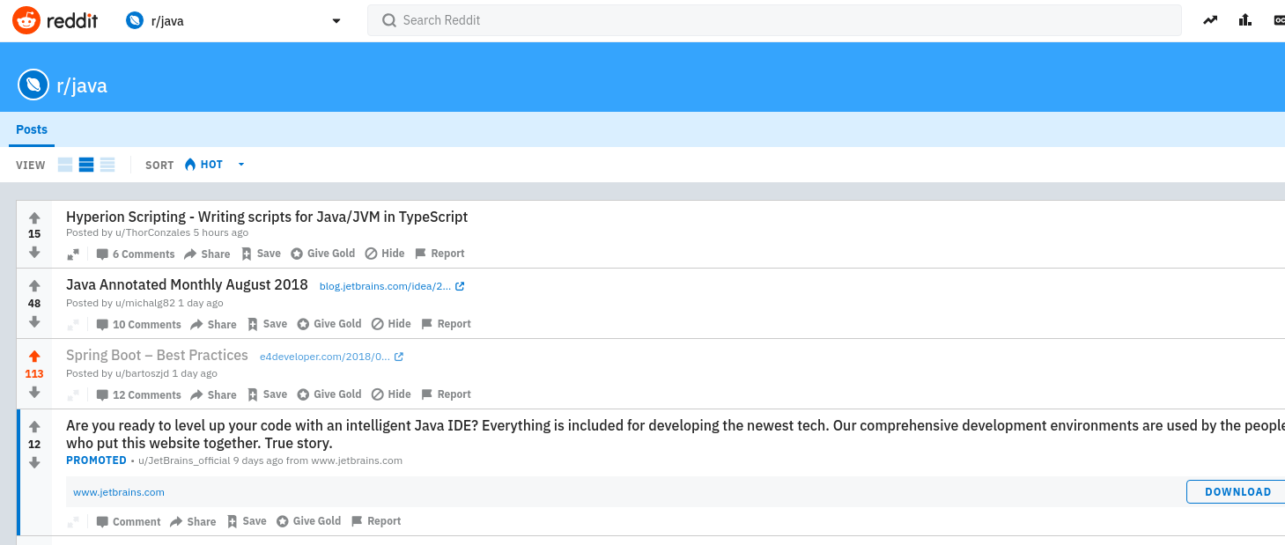Open 10 Comments on Java Annotated post
Viewport: 1285px width, 545px height.
pyautogui.click(x=138, y=324)
